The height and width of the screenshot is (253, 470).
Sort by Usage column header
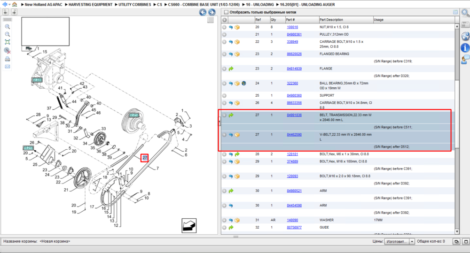(414, 20)
